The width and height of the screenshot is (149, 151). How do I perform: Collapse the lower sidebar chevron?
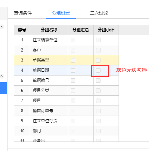point(2,76)
